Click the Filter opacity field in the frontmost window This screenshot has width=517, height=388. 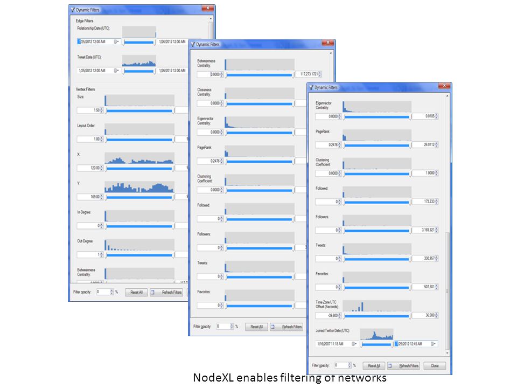341,365
